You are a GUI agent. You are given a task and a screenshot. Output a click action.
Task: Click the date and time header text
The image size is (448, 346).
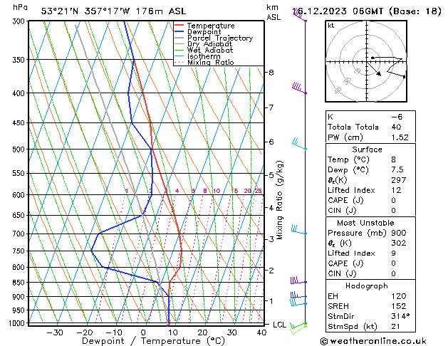pos(367,11)
